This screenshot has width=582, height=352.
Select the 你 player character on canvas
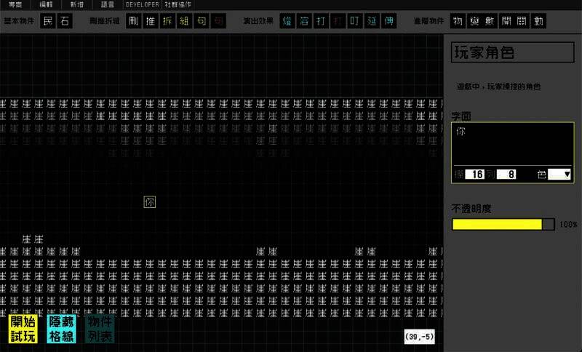click(x=149, y=202)
